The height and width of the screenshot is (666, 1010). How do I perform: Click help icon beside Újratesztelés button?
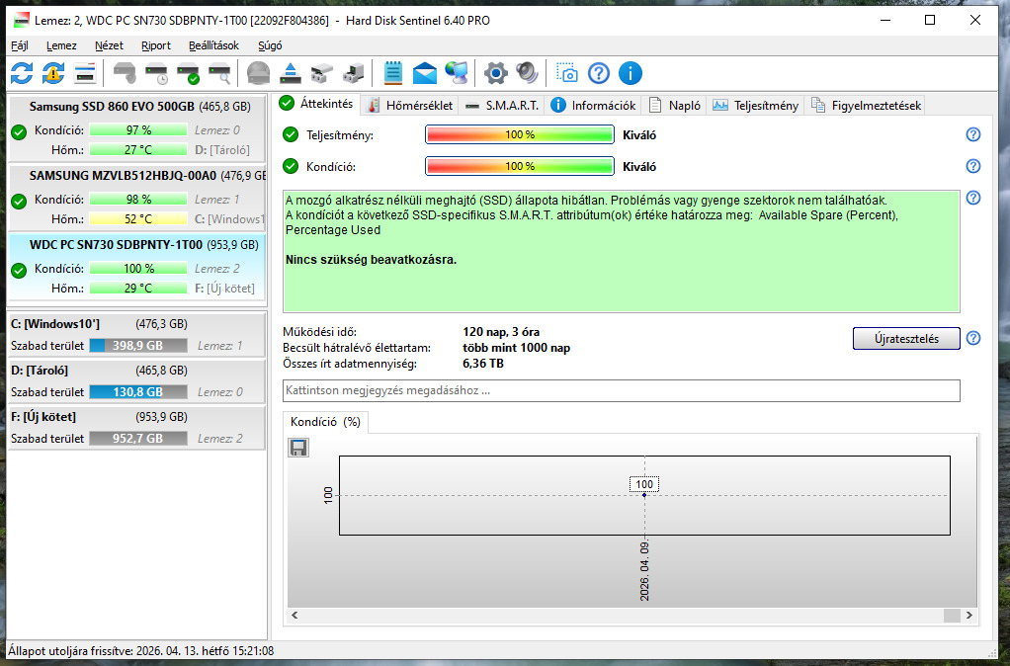973,338
